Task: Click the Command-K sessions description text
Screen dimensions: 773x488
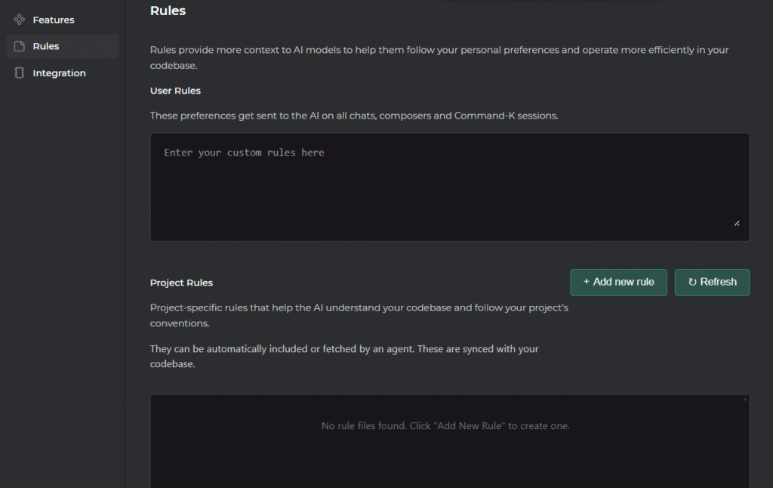Action: coord(354,116)
